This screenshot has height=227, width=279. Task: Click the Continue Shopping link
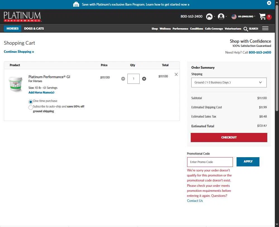[19, 52]
